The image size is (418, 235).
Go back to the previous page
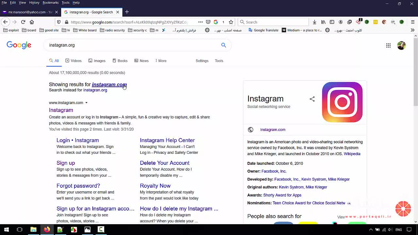(x=5, y=22)
